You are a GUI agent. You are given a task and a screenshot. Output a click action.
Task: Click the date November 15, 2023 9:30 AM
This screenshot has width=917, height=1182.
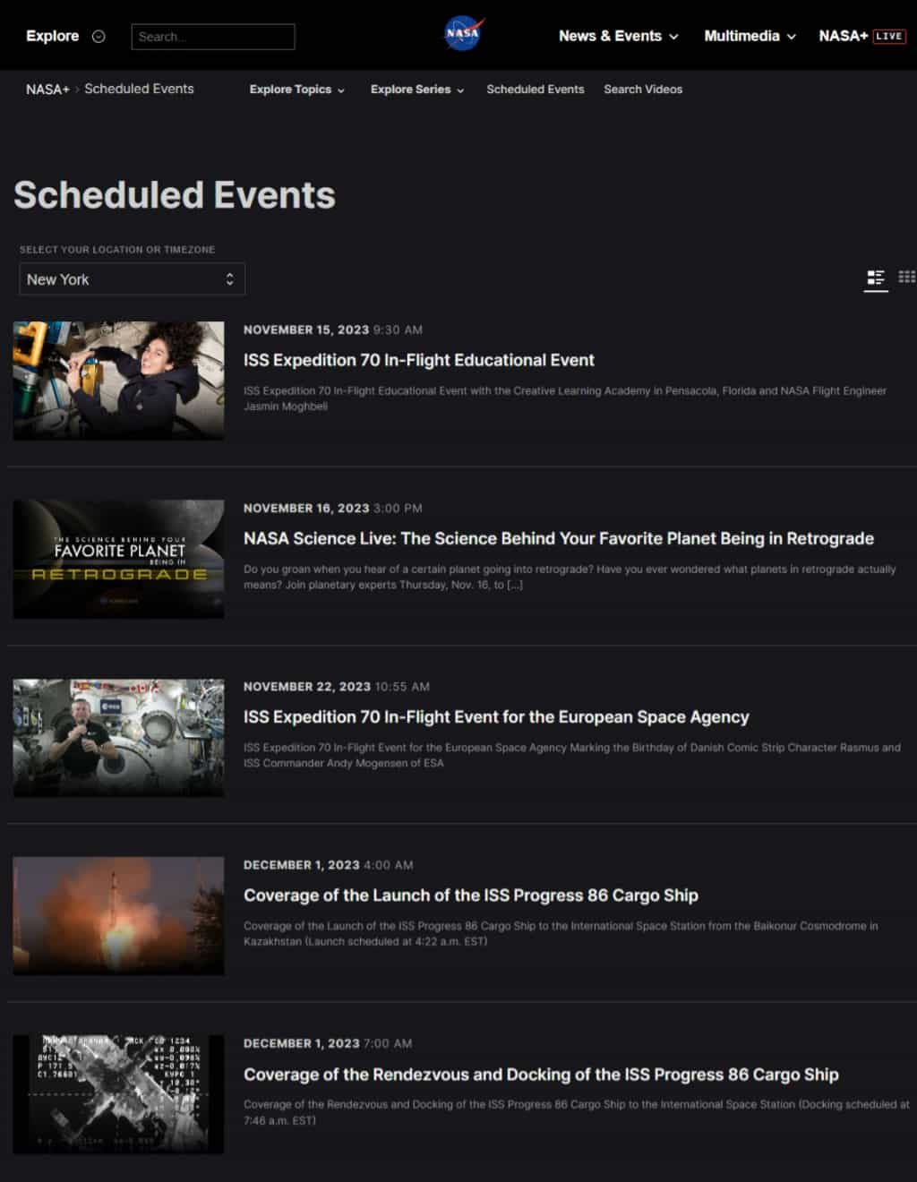(x=333, y=330)
